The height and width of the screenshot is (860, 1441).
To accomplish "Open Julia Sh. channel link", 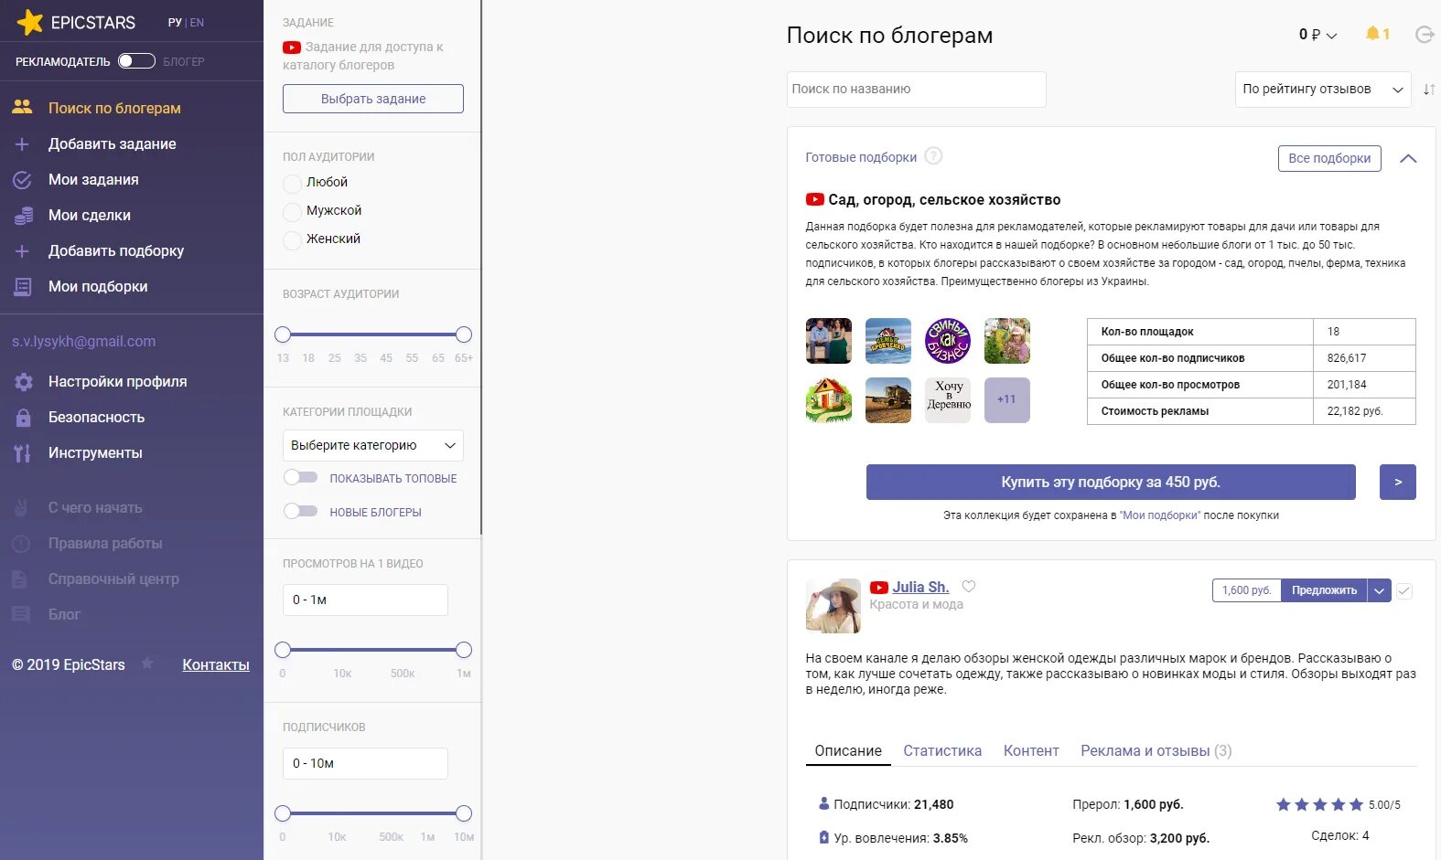I will 920,587.
